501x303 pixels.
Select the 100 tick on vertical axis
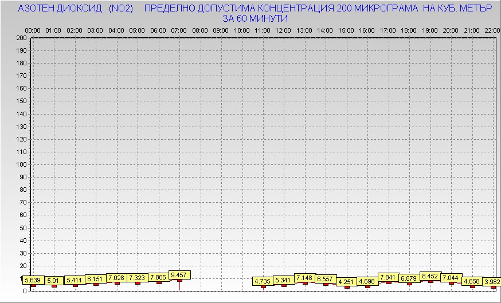pos(21,164)
